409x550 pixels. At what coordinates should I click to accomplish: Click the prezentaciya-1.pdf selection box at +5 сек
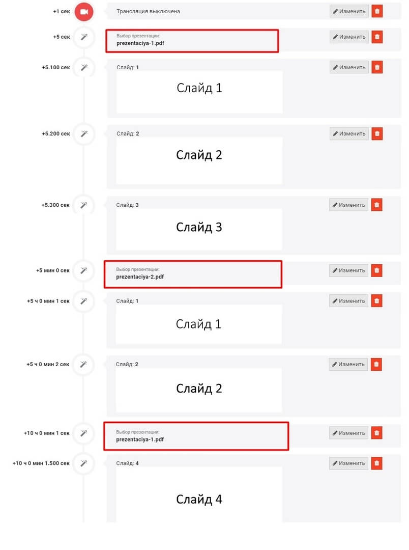(x=192, y=41)
